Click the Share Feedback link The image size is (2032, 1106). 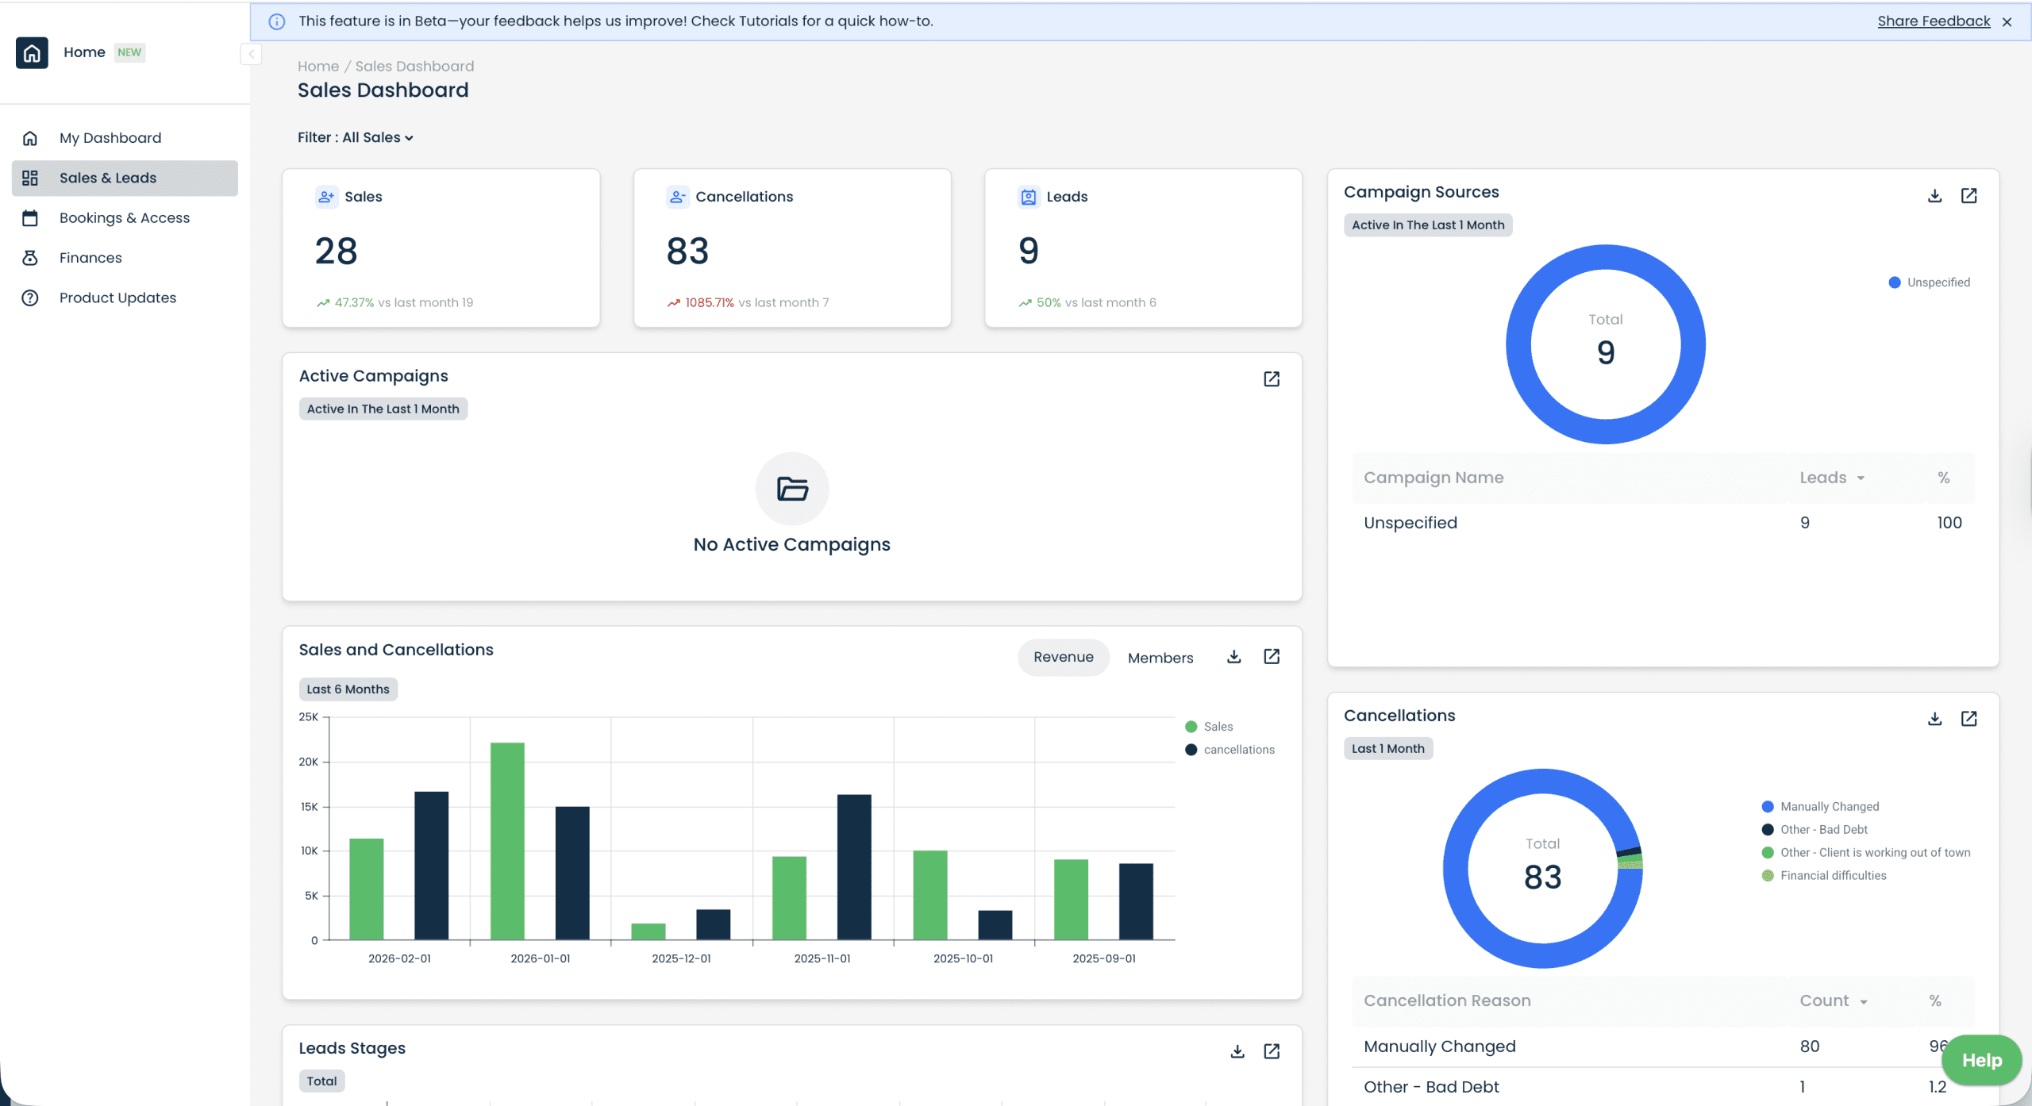1933,21
